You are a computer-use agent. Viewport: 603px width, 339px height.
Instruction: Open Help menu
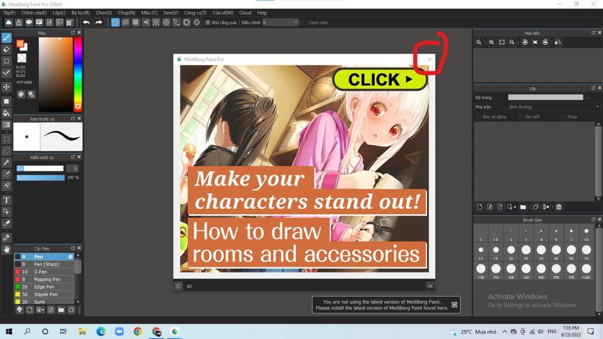pyautogui.click(x=262, y=13)
